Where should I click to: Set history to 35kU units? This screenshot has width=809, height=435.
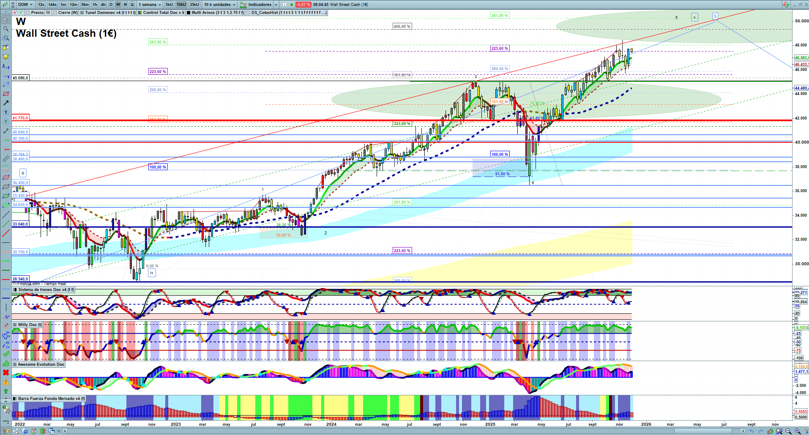194,5
